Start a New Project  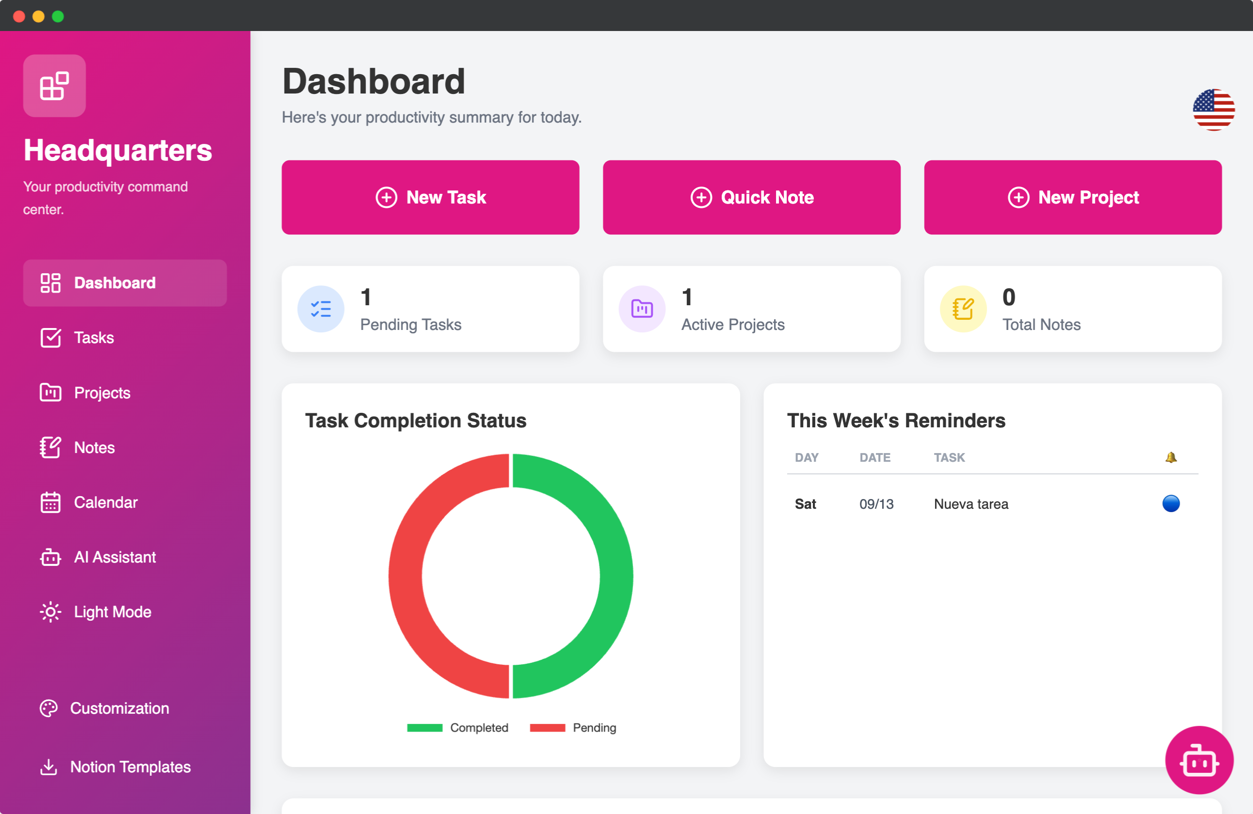pyautogui.click(x=1072, y=197)
